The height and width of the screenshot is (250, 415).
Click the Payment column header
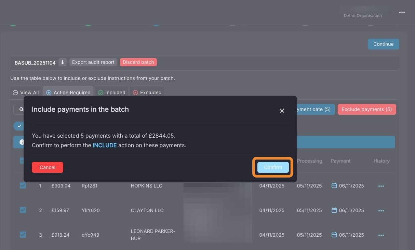click(340, 161)
